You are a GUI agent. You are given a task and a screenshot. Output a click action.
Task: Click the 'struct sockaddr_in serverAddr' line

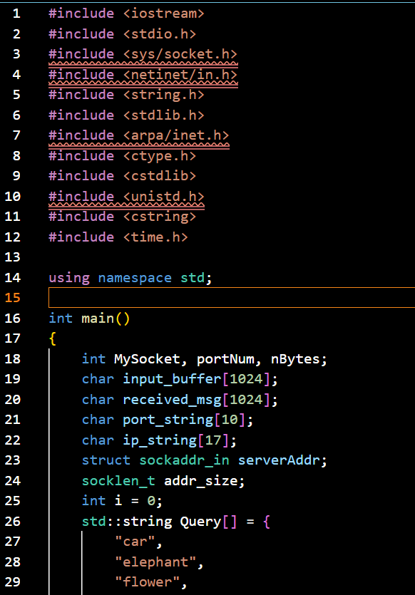click(x=204, y=460)
